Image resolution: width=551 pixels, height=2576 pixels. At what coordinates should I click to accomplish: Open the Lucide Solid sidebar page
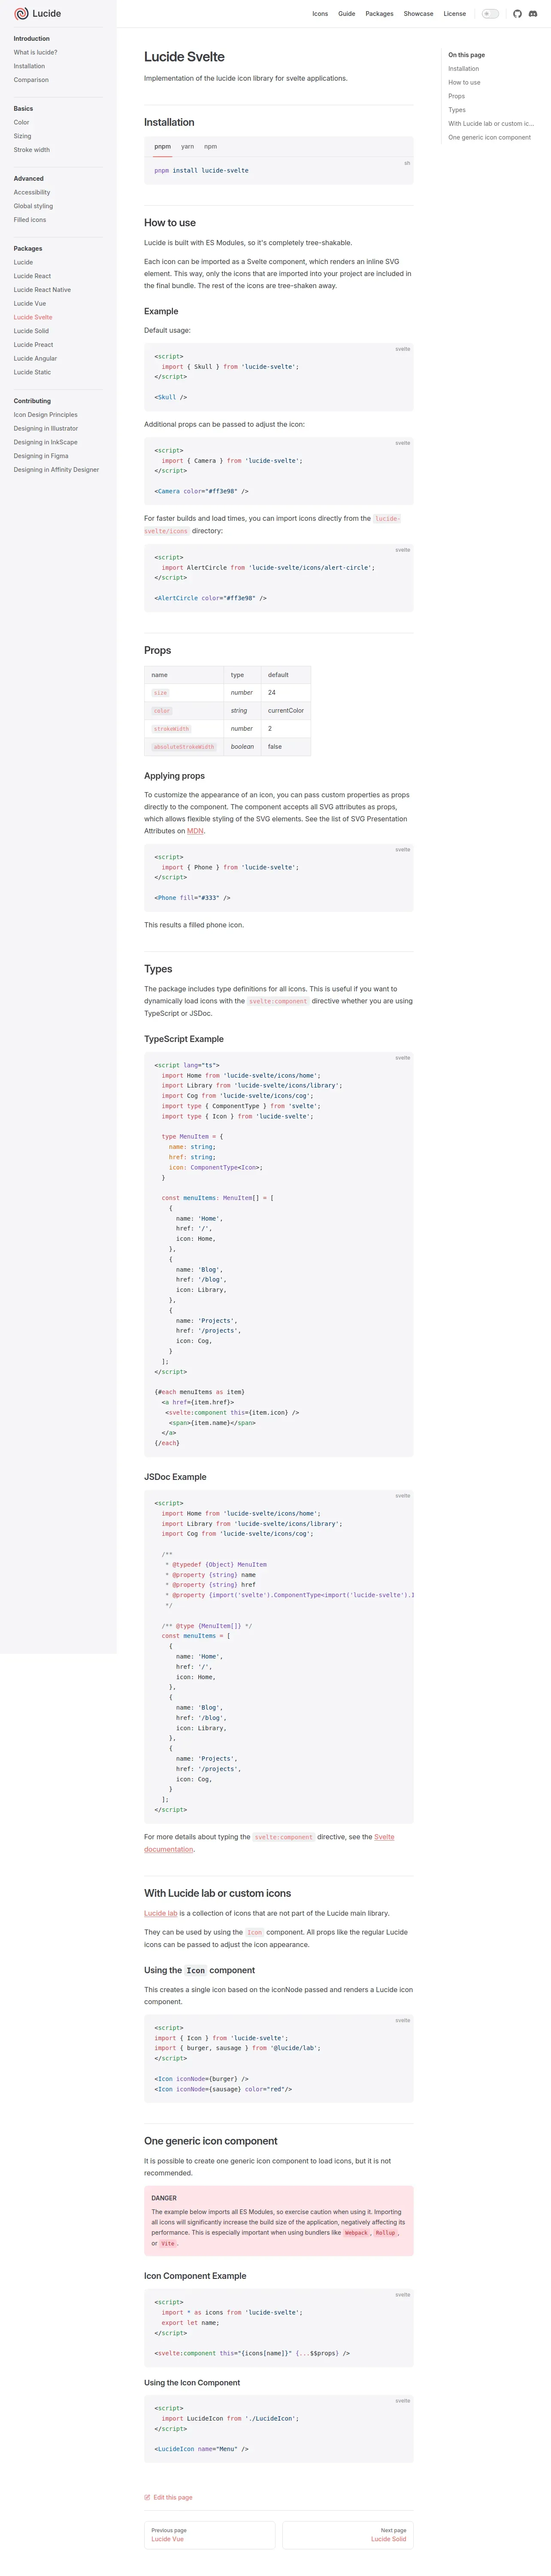pos(31,331)
